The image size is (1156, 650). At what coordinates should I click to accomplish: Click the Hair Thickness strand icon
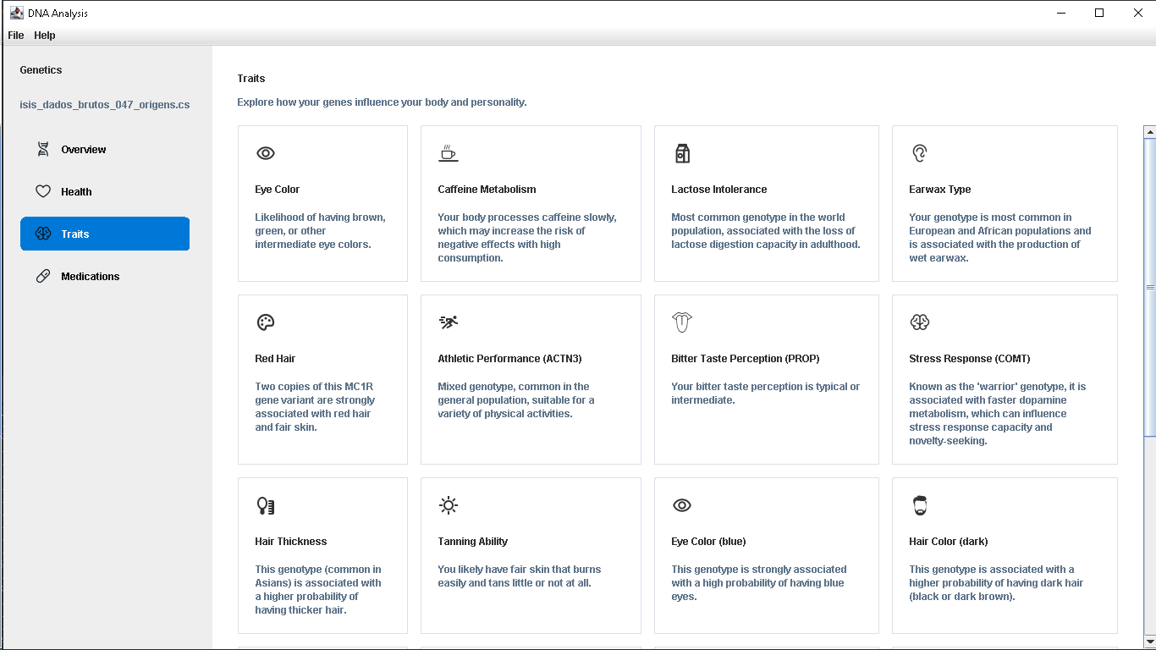265,505
